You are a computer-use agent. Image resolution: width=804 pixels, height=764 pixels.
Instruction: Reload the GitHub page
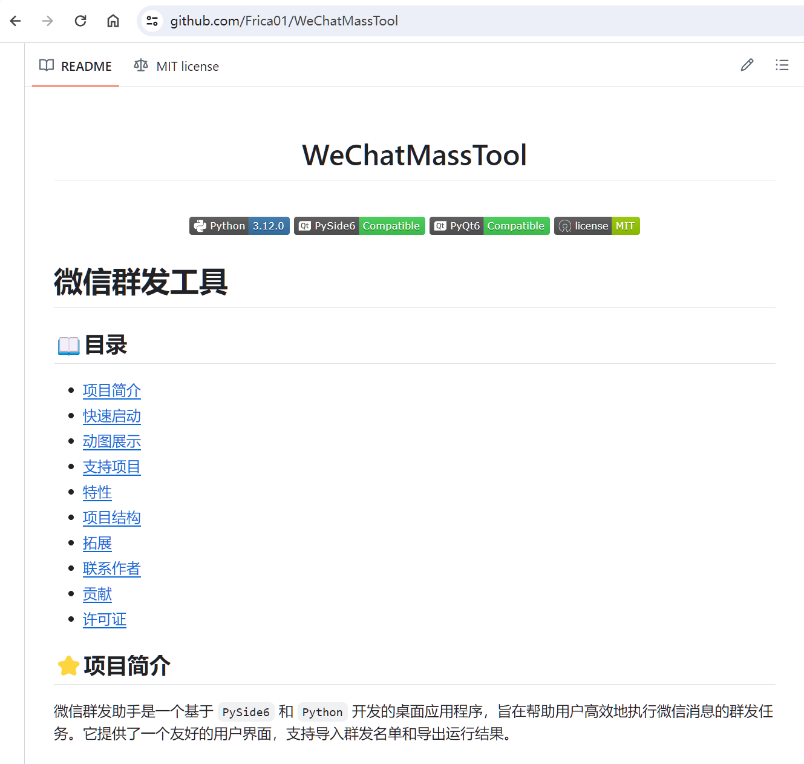click(80, 21)
